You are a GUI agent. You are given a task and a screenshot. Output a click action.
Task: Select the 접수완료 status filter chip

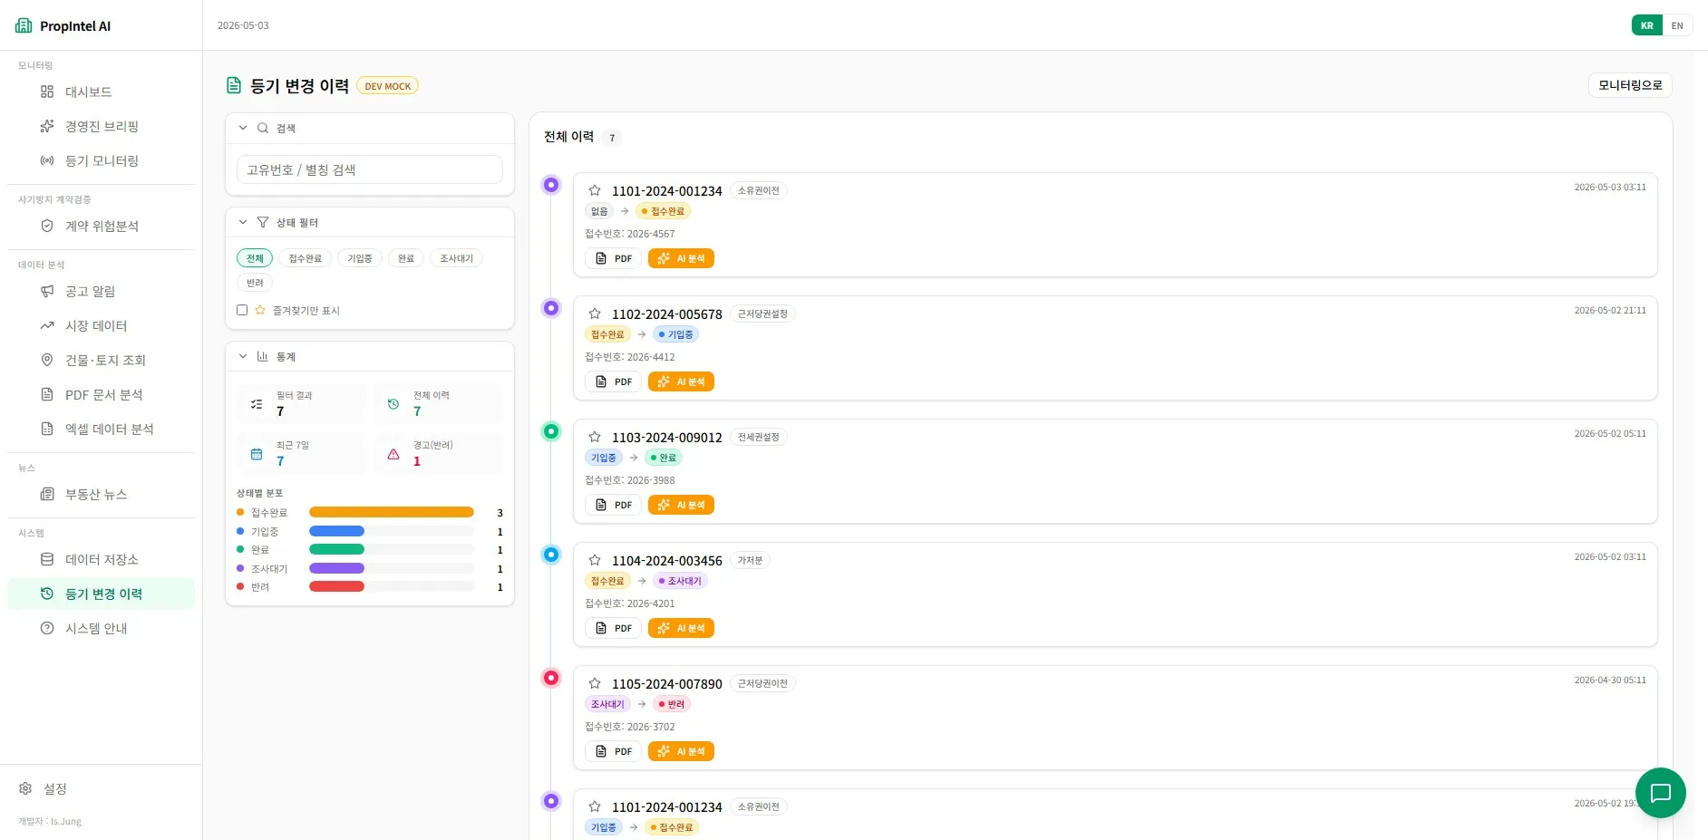[x=306, y=258]
